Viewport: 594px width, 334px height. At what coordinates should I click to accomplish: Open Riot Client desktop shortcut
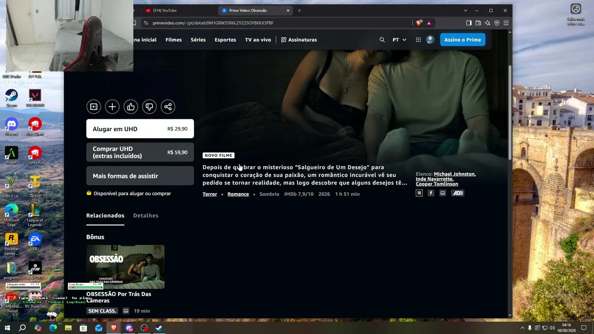pyautogui.click(x=35, y=127)
